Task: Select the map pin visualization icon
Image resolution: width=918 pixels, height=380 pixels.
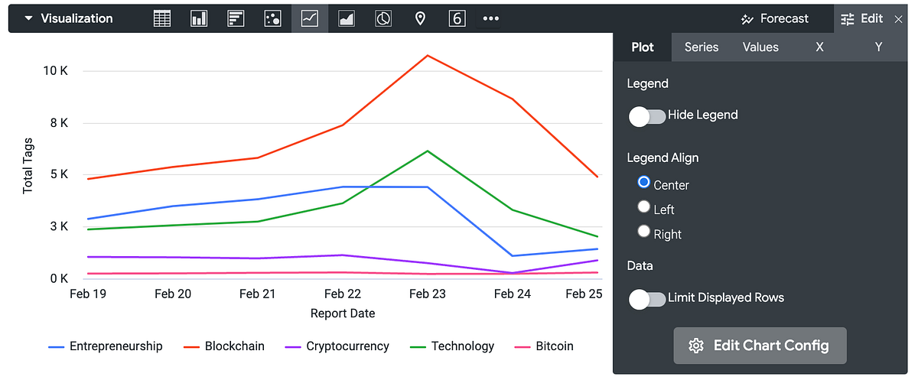Action: 420,19
